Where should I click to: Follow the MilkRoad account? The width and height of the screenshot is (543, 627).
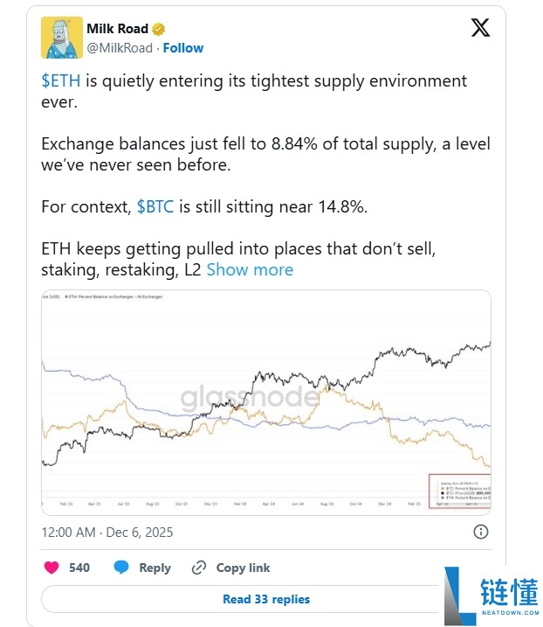(x=182, y=48)
